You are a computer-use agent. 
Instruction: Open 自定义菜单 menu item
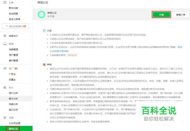15,19
